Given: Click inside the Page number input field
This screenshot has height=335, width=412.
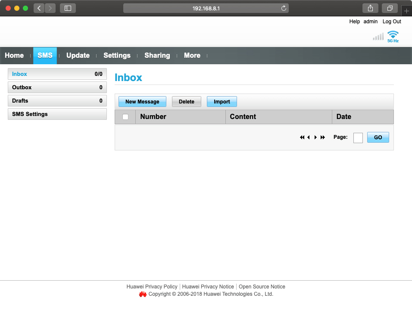Looking at the screenshot, I should click(358, 137).
